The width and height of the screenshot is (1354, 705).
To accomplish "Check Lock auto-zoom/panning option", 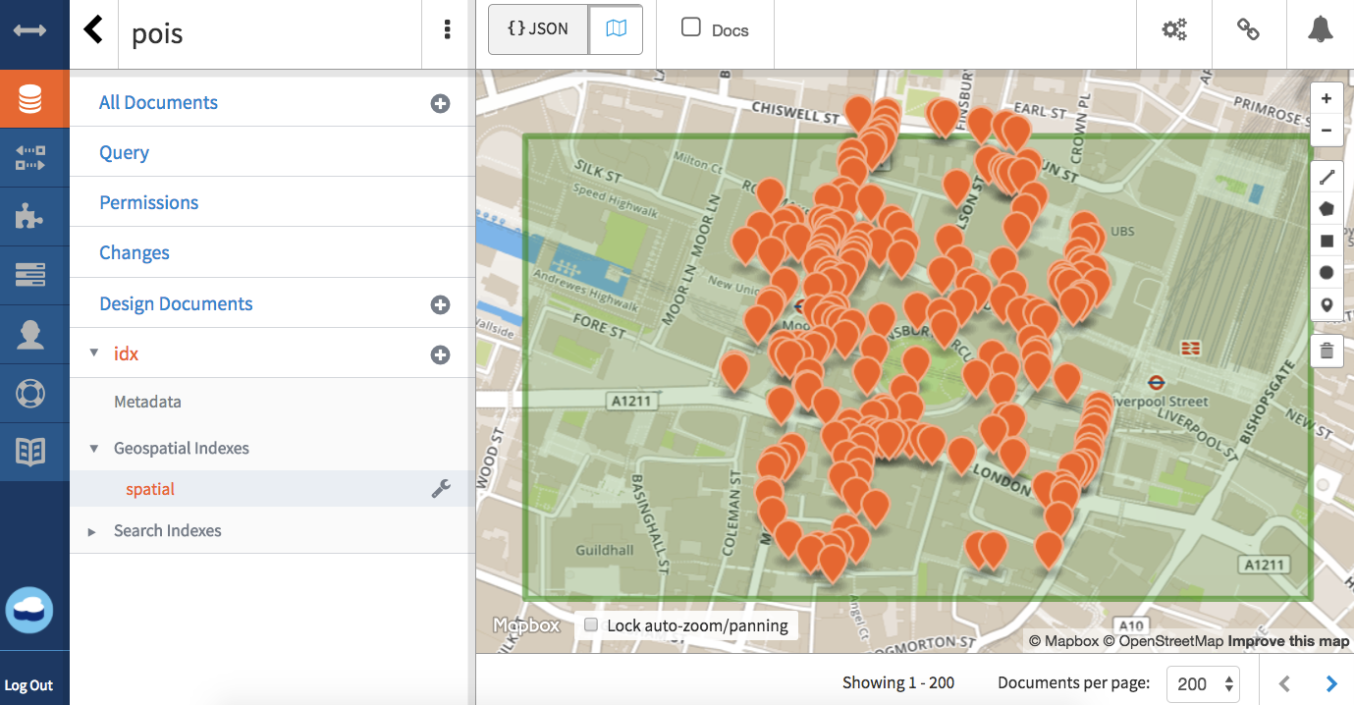I will click(591, 625).
